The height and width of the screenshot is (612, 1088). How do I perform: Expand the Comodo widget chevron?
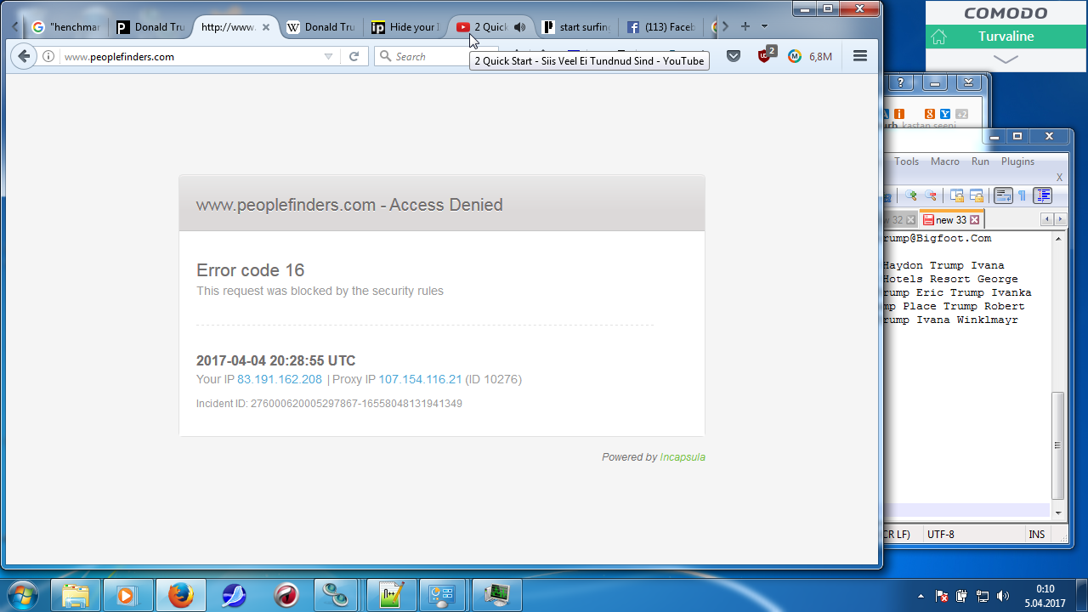point(1006,59)
